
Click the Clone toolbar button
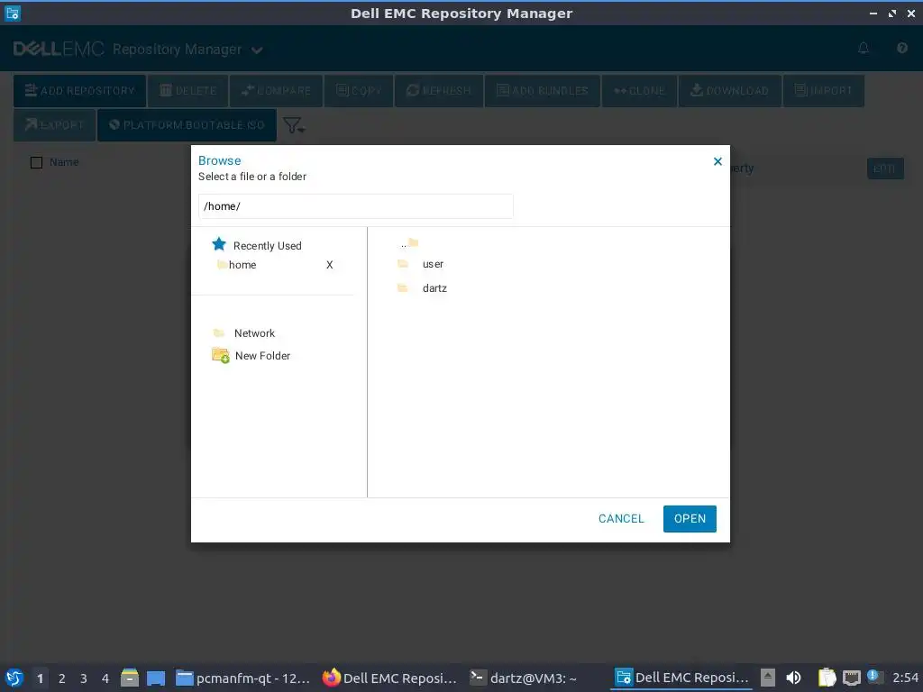[639, 91]
